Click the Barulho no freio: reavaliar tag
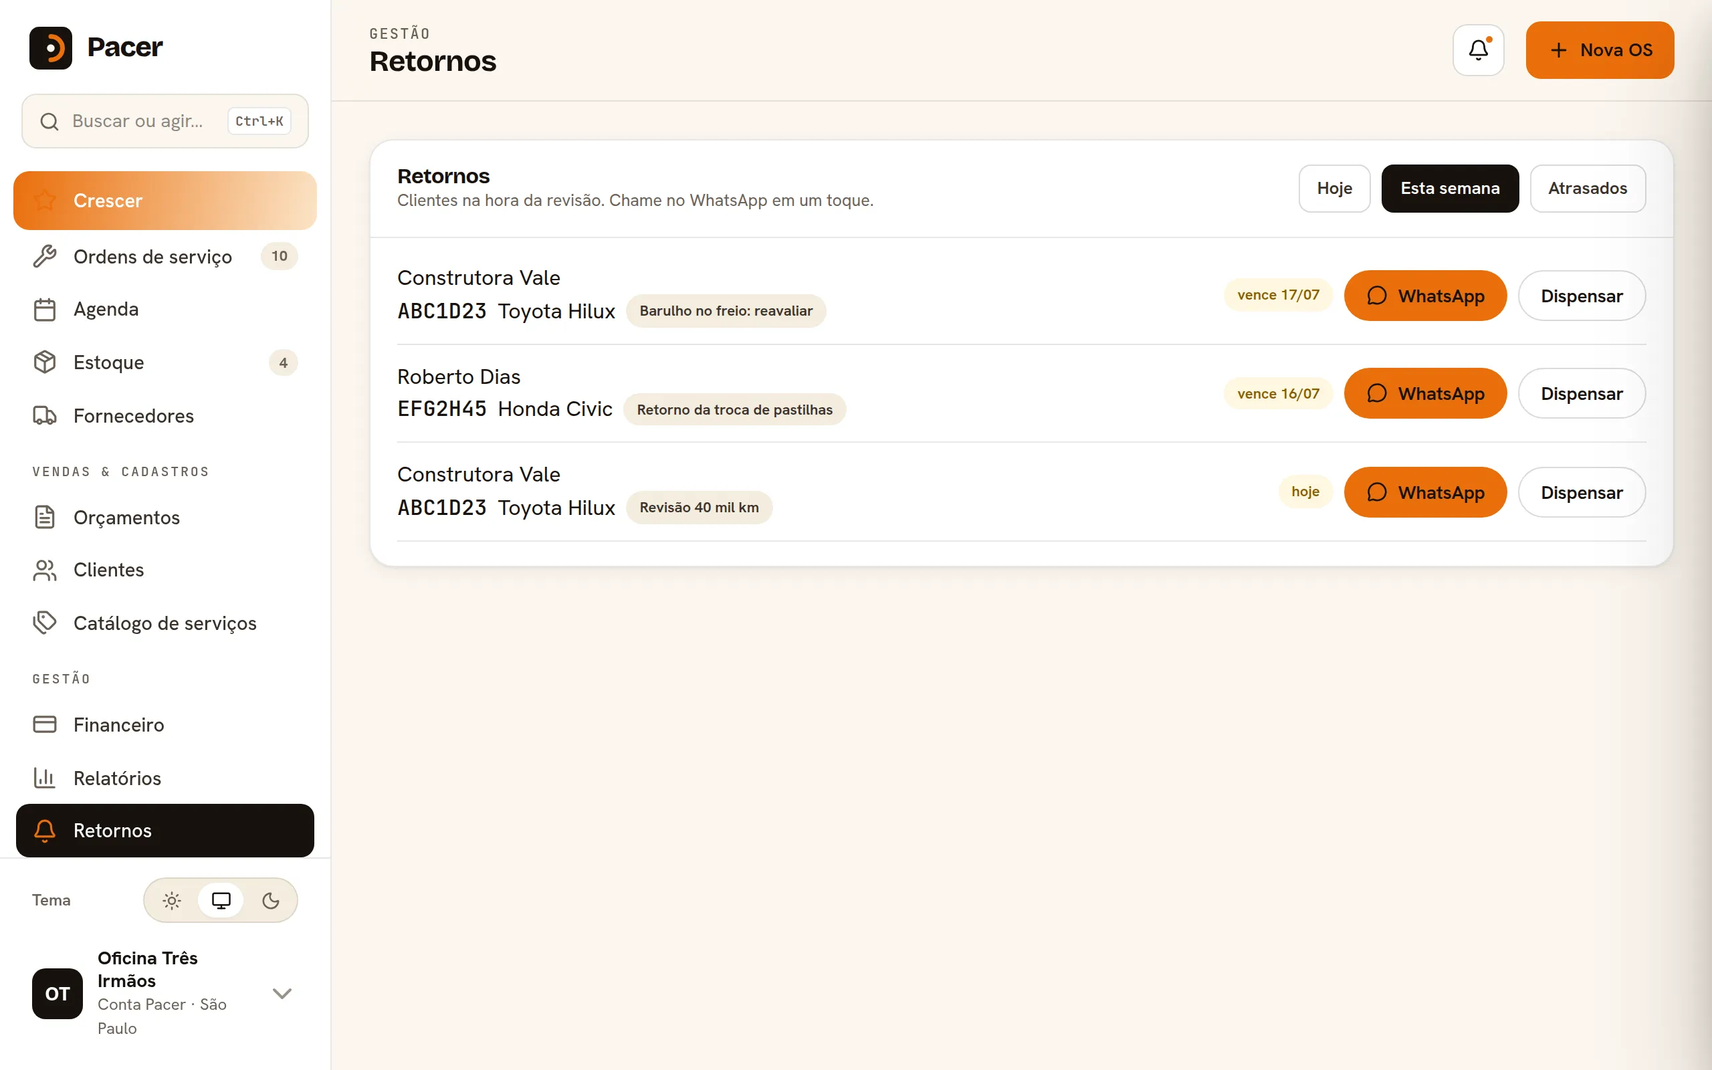Viewport: 1712px width, 1070px height. click(726, 311)
